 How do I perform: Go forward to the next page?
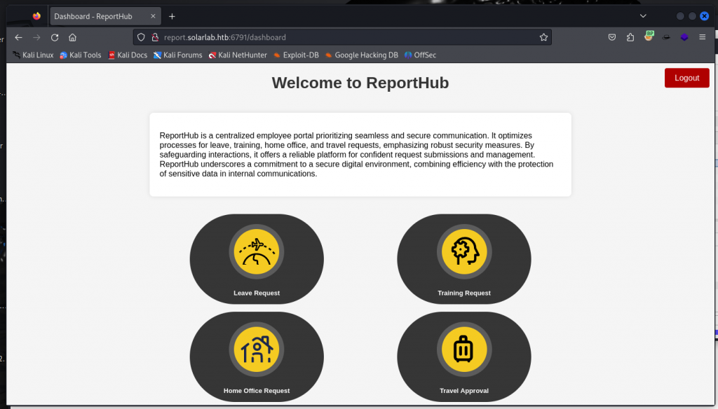[x=36, y=38]
